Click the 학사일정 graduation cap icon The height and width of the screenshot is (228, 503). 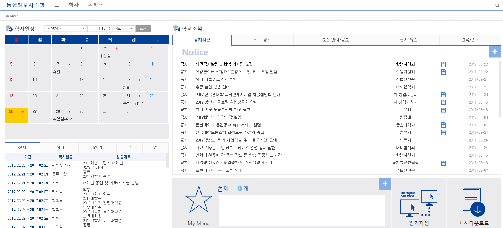pos(8,27)
